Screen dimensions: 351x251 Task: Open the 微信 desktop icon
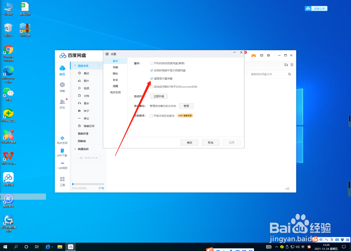click(8, 94)
